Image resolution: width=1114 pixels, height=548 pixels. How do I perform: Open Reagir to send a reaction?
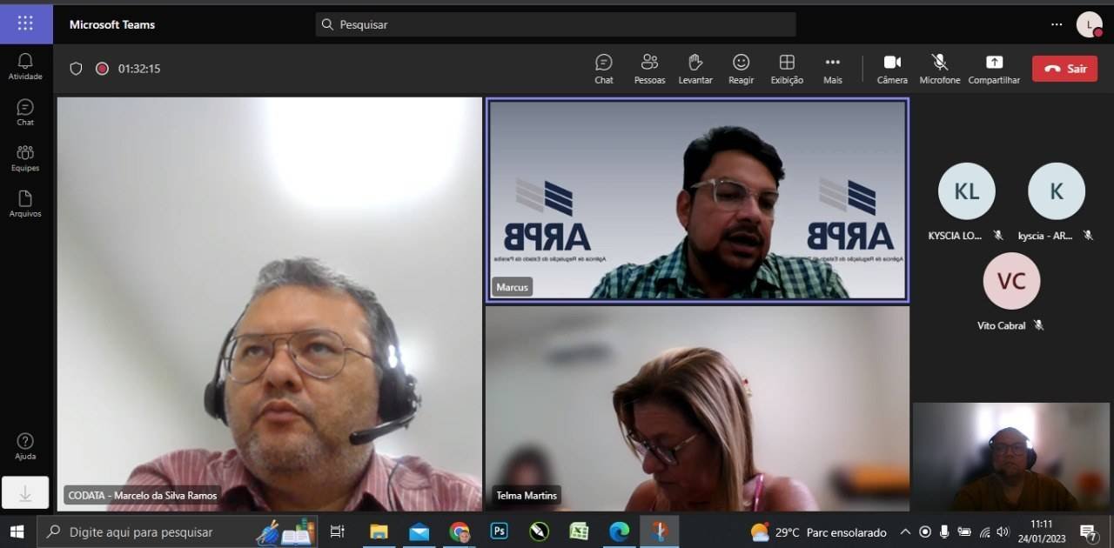pos(741,68)
